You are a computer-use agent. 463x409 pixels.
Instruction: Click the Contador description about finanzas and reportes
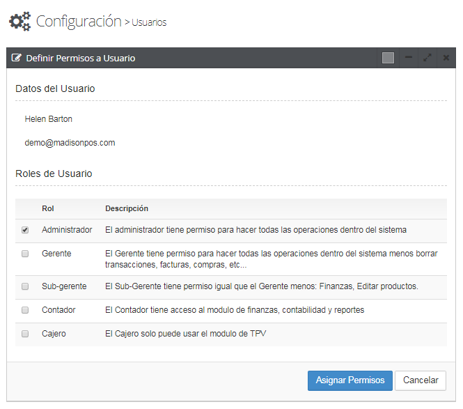tap(235, 310)
